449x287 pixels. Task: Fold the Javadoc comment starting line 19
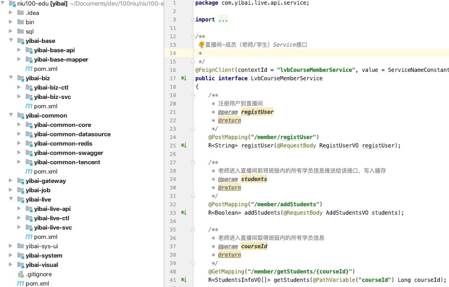pos(193,95)
